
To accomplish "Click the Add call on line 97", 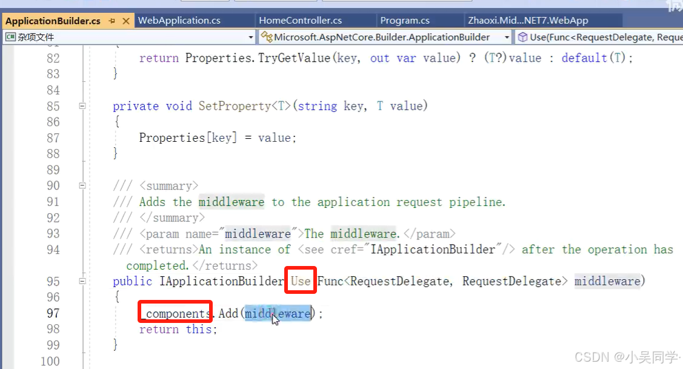I will point(228,313).
